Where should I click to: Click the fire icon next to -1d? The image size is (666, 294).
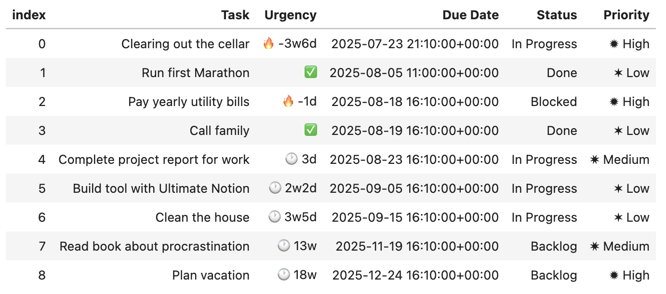tap(288, 102)
